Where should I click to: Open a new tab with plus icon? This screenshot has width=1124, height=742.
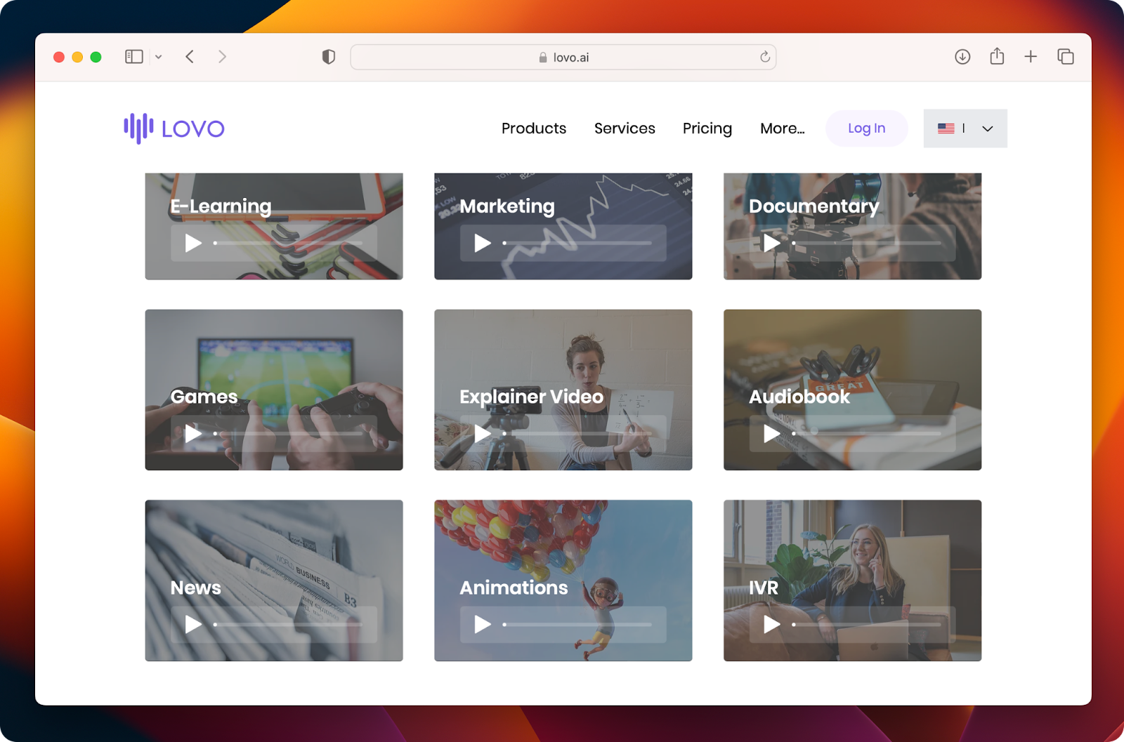coord(1031,57)
